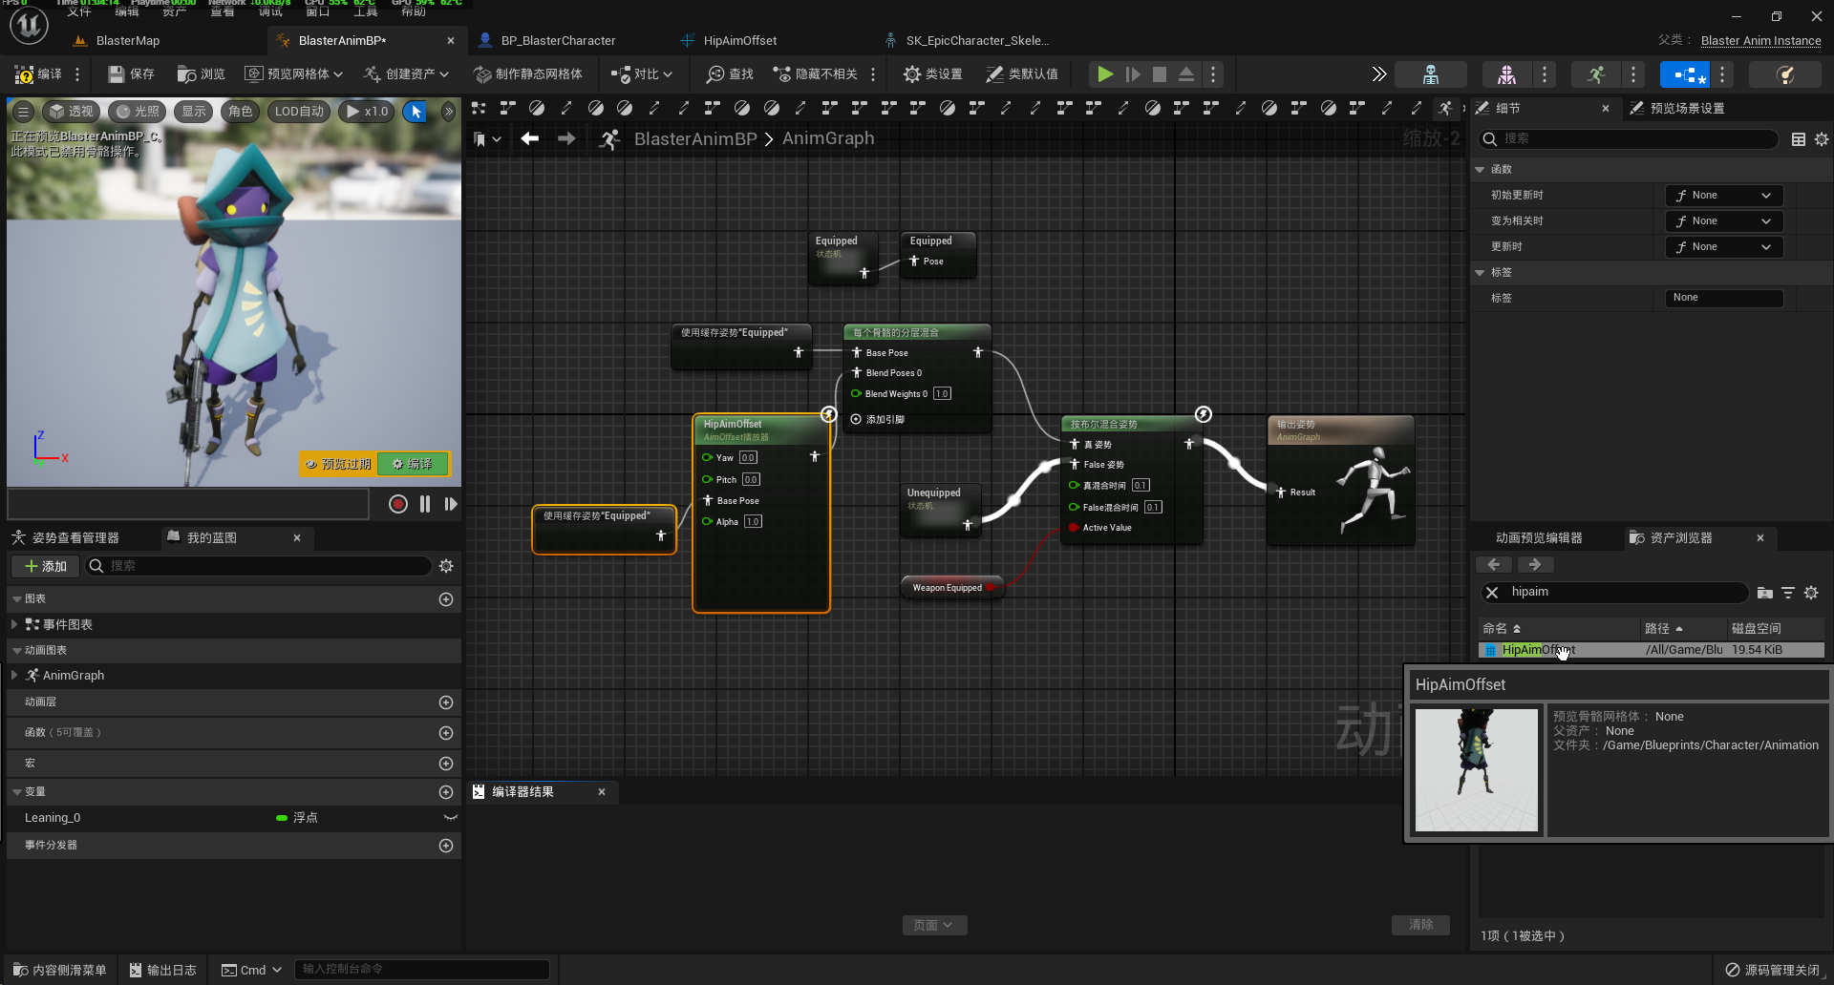1834x985 pixels.
Task: Click the 标签 None value field
Action: point(1724,299)
